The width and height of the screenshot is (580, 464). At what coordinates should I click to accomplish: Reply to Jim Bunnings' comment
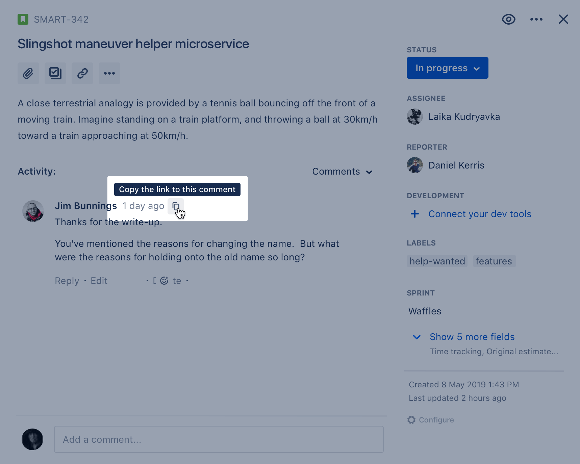(67, 281)
